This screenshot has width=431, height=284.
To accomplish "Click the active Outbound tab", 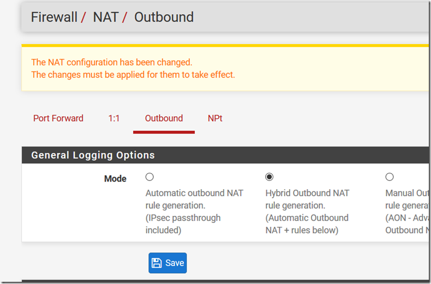I will (x=164, y=118).
